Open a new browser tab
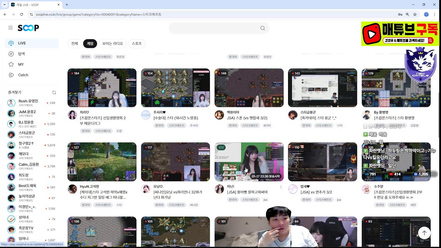Screen dimensions: 441x248 coord(66,4)
